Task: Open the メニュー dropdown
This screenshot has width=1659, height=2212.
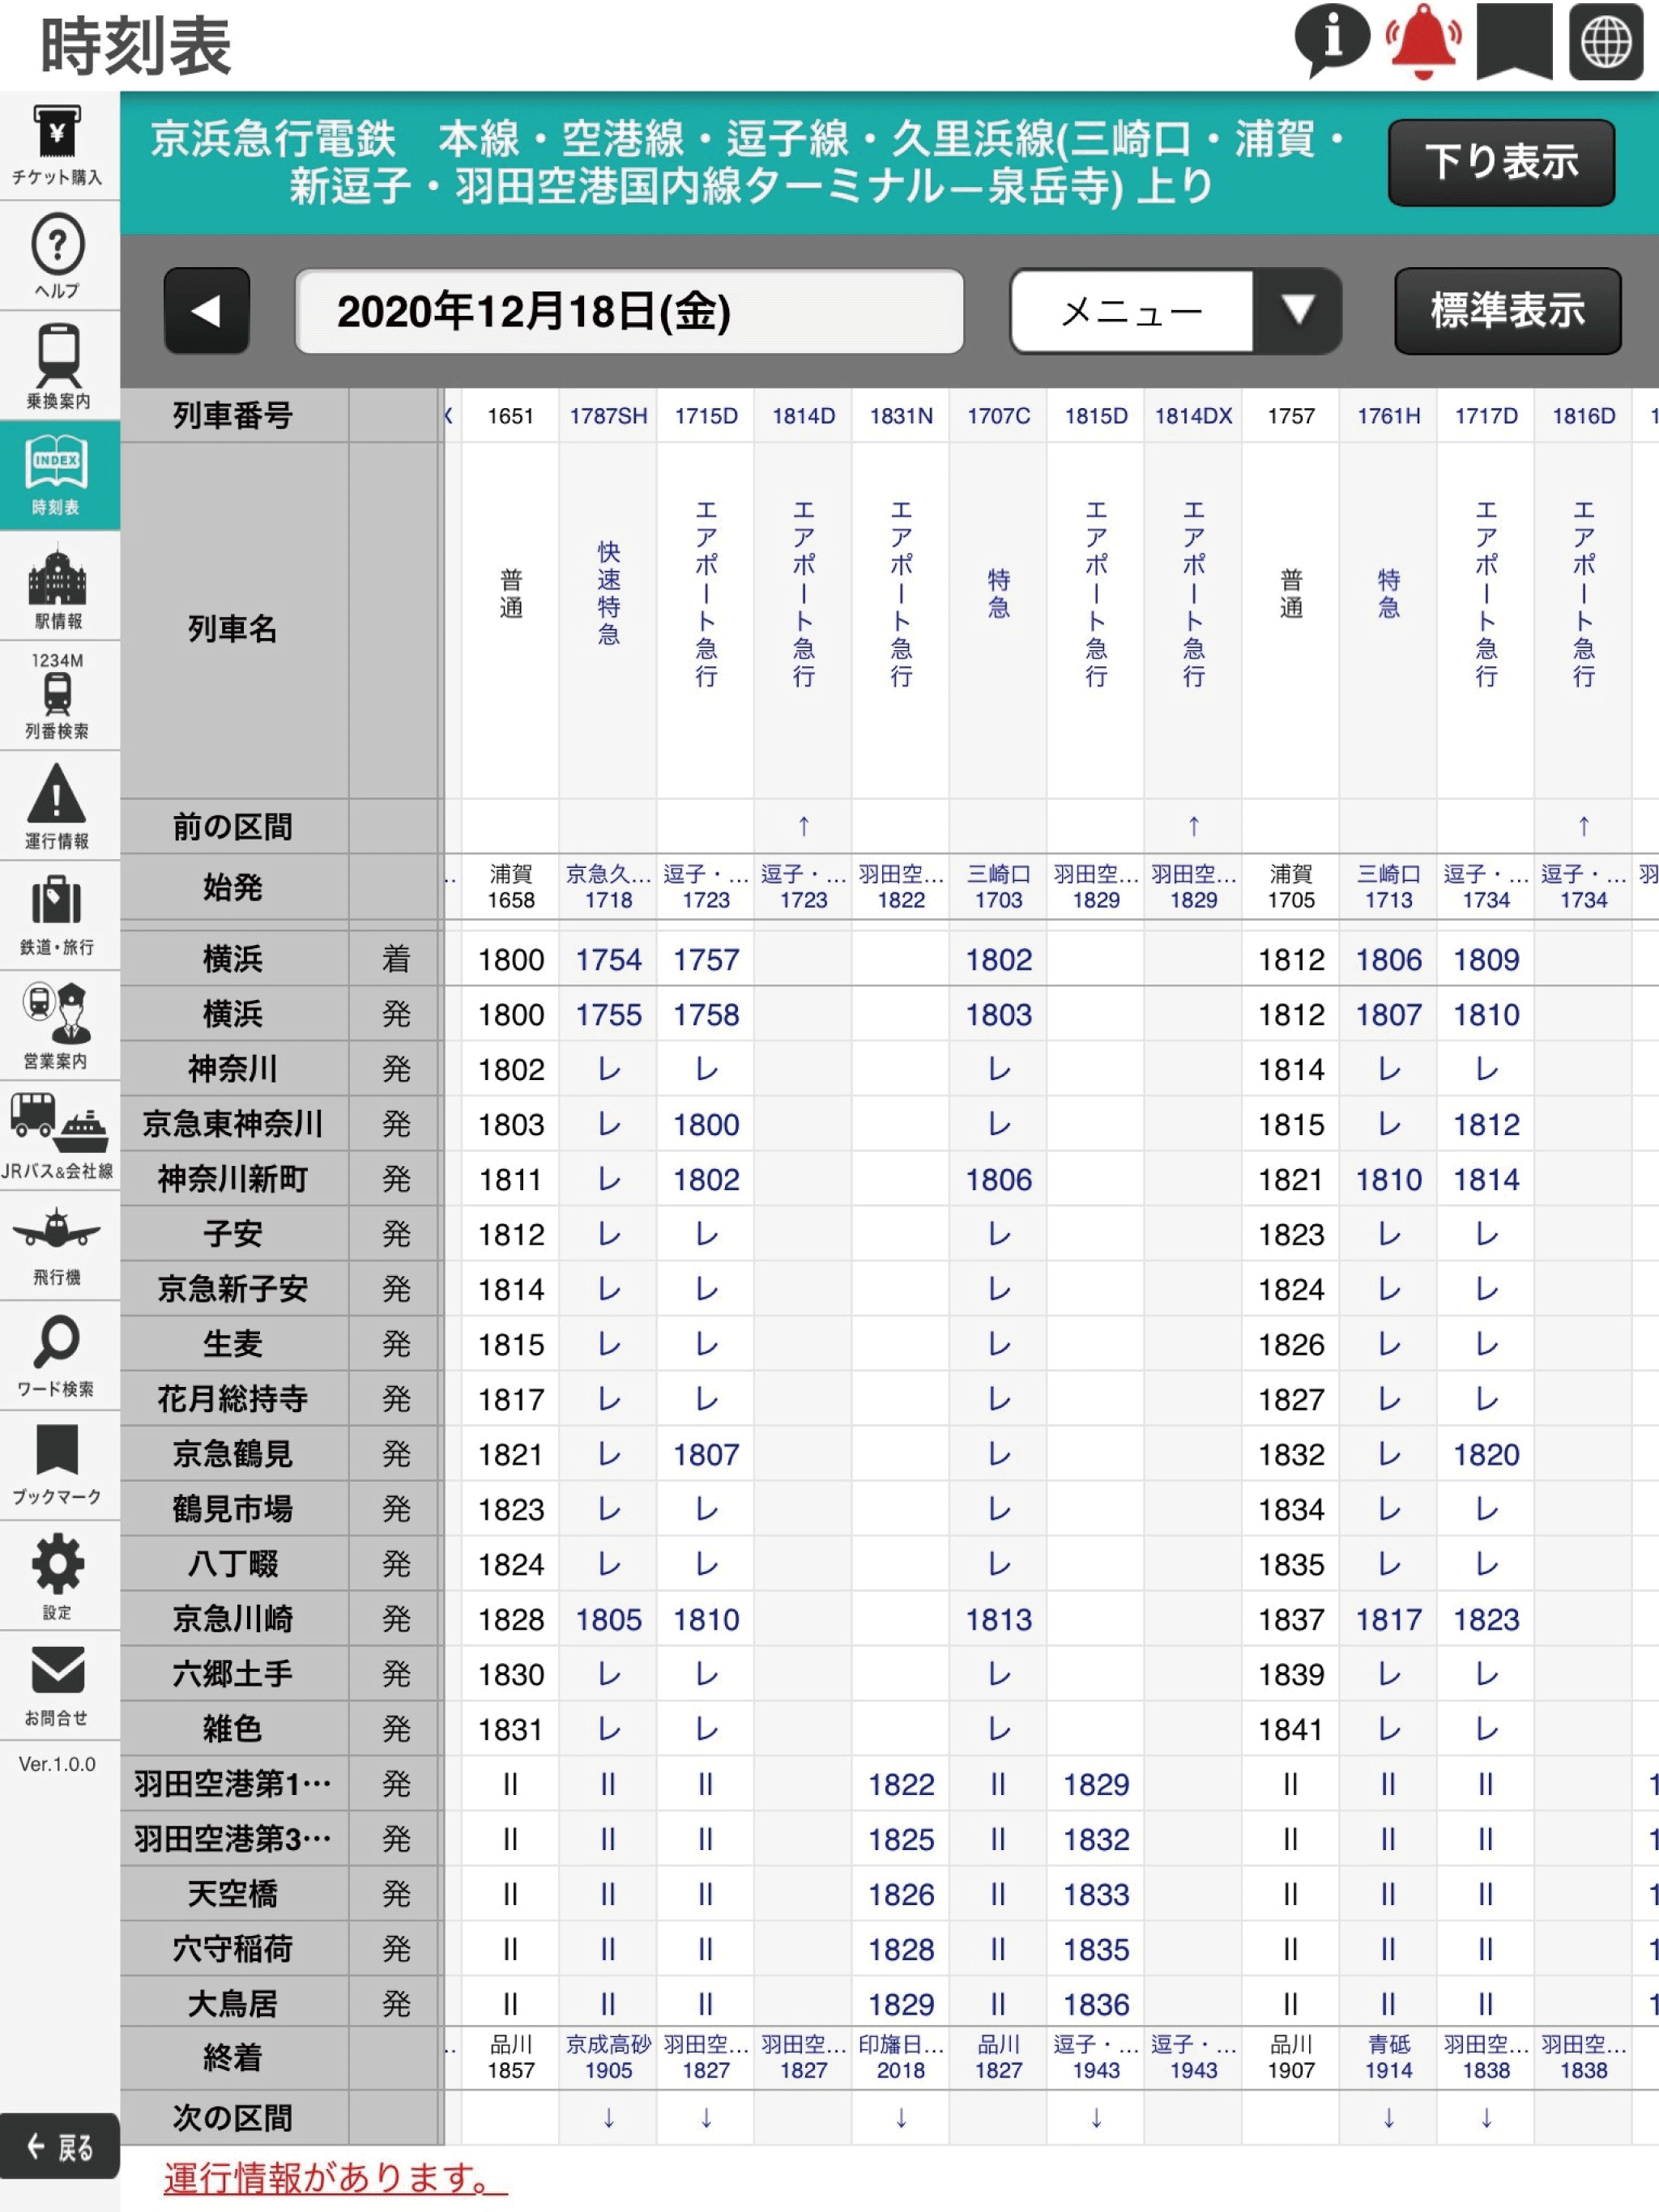Action: pyautogui.click(x=1175, y=311)
